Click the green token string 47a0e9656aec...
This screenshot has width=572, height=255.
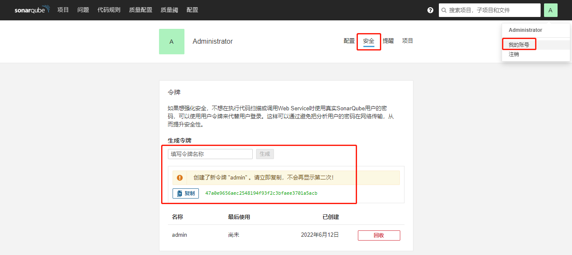(x=262, y=193)
